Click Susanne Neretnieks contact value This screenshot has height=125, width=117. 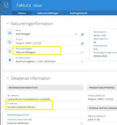coord(18,123)
